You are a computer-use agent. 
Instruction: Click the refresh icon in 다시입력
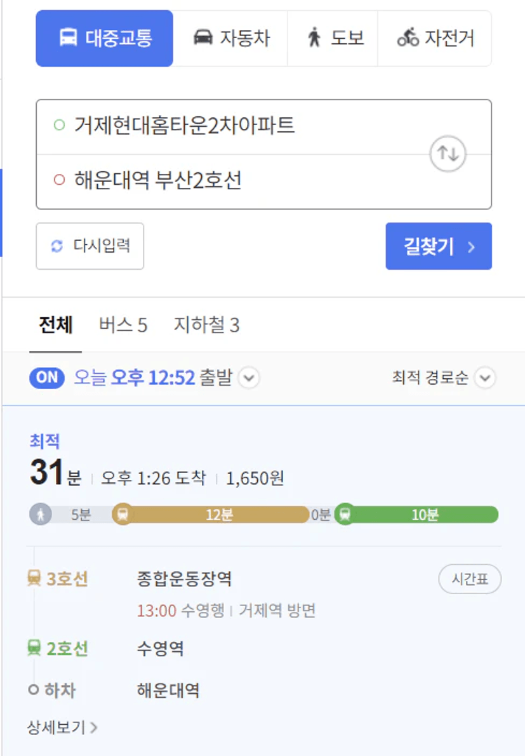[57, 246]
